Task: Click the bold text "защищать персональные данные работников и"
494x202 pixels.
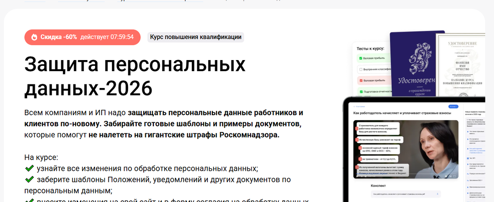Action: coord(215,112)
